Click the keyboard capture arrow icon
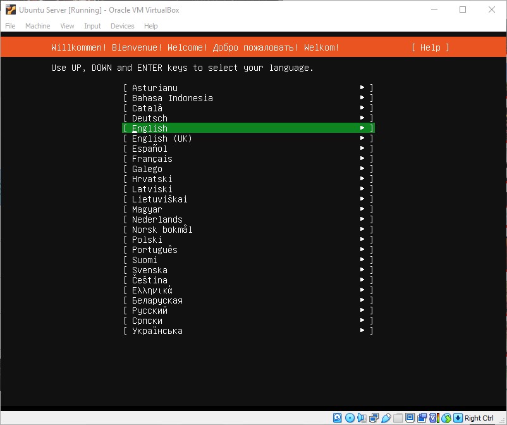The width and height of the screenshot is (507, 425). pyautogui.click(x=458, y=418)
